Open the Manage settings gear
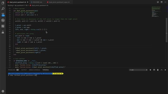This screenshot has width=168, height=94. (3, 91)
